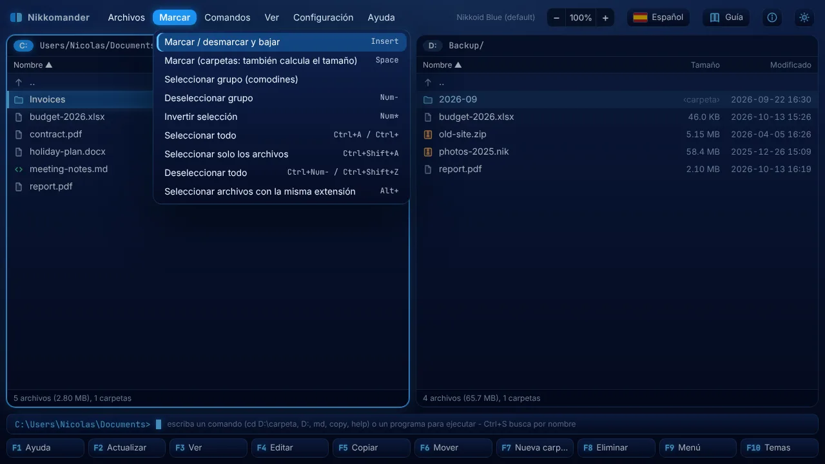825x464 pixels.
Task: Open the Comandos menu
Action: click(x=228, y=17)
